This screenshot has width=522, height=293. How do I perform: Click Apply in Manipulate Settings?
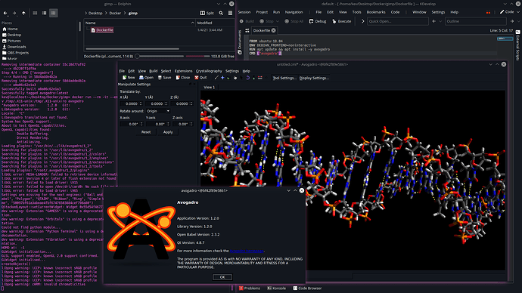point(168,132)
